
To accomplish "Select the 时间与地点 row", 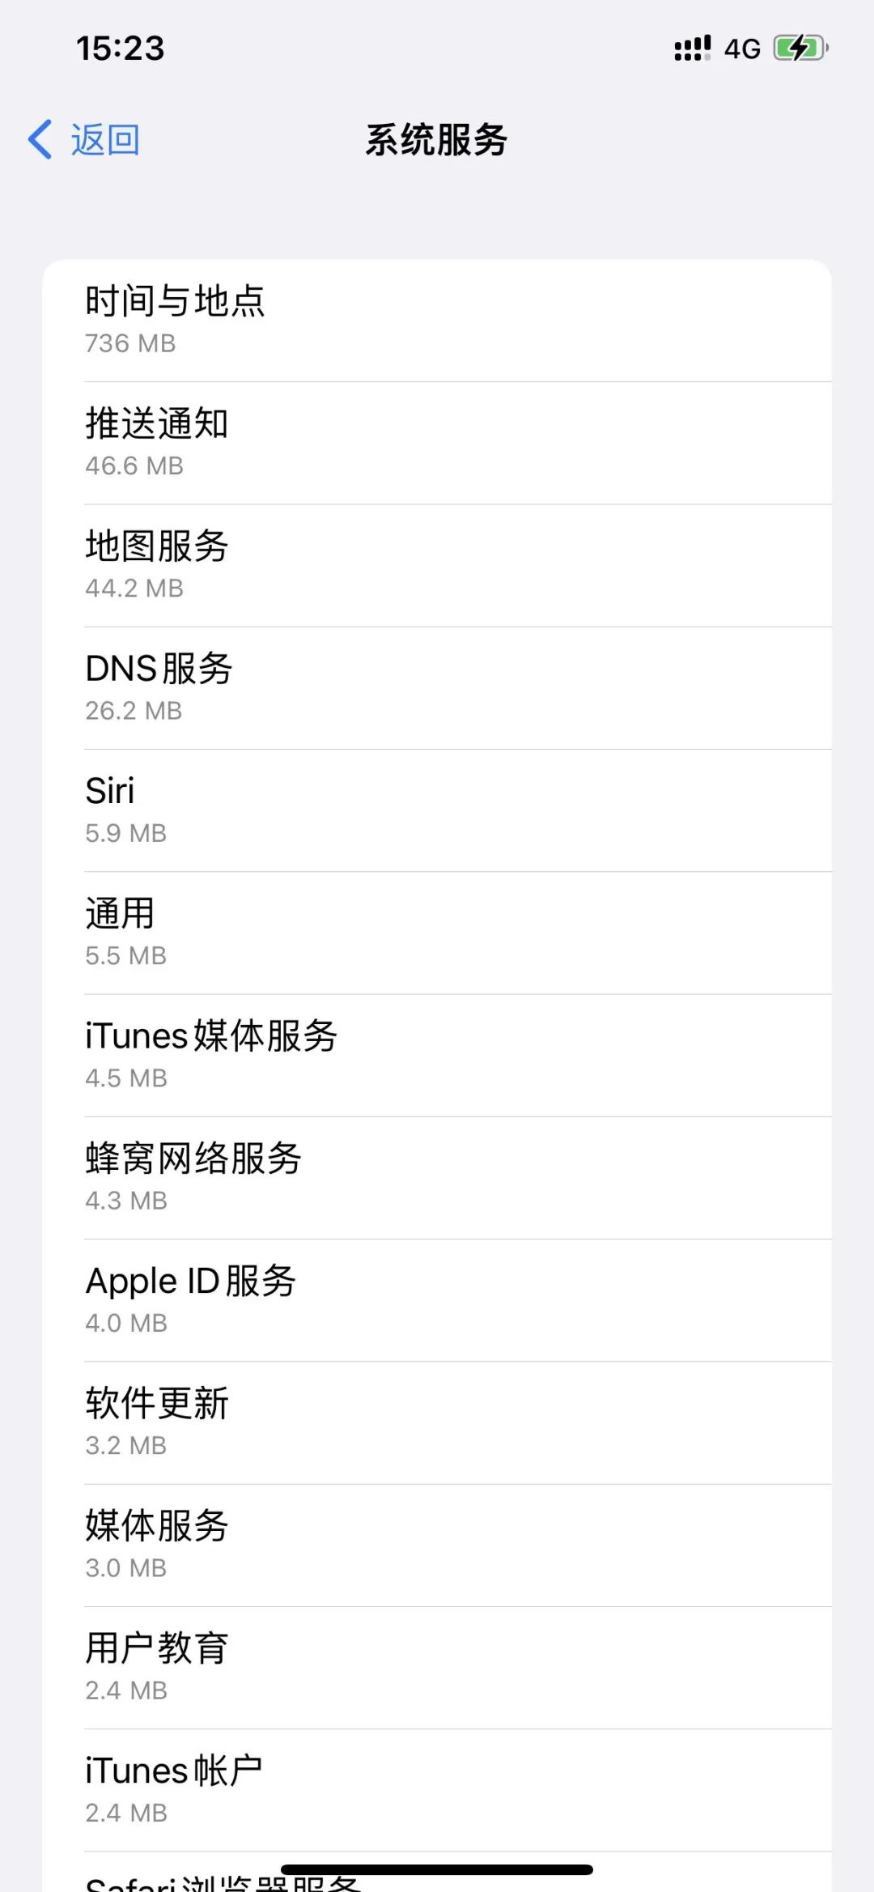I will (437, 321).
